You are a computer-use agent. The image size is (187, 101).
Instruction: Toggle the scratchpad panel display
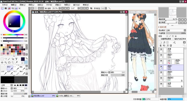[20, 8]
